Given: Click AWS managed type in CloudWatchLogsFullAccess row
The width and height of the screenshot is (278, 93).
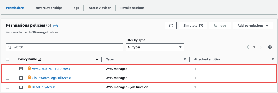Looking at the screenshot, I should point(117,78).
